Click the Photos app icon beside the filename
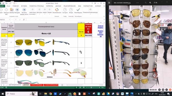The width and height of the screenshot is (172, 96). (x=109, y=3)
